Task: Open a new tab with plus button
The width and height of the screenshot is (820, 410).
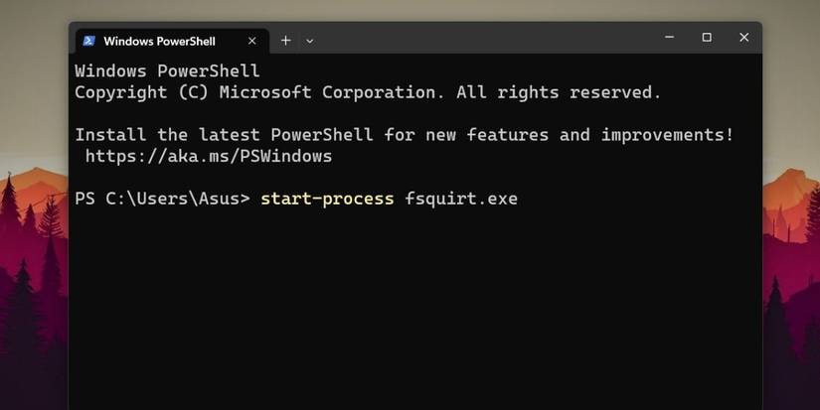Action: pos(285,41)
